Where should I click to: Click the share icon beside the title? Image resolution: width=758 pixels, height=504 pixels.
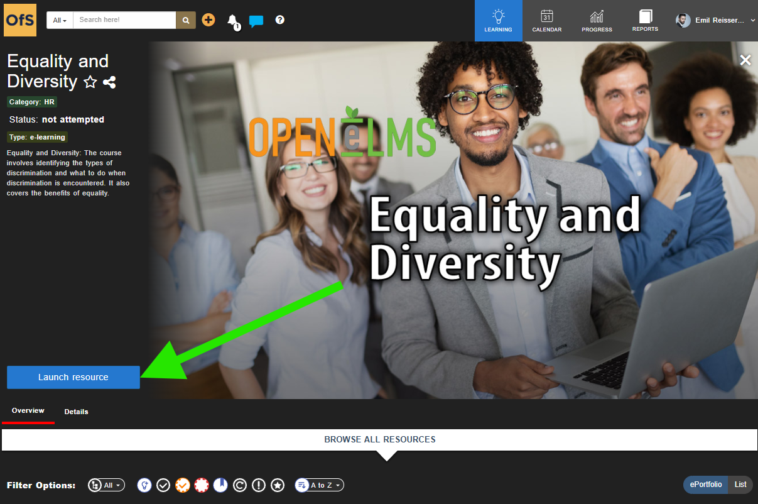point(109,82)
